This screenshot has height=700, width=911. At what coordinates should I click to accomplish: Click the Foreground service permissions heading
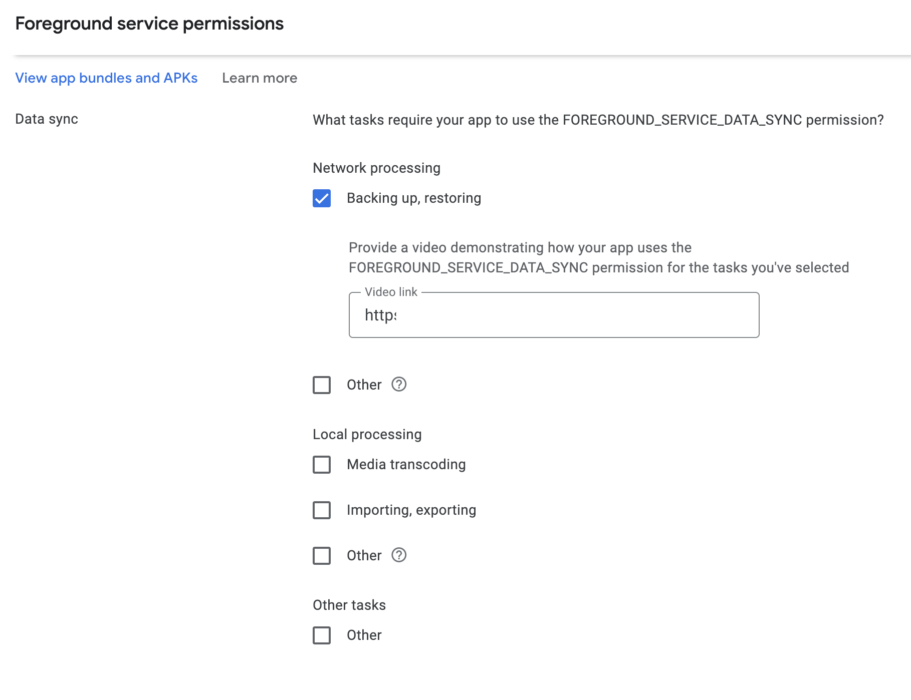(149, 24)
